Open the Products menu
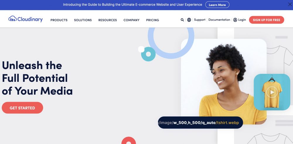293x144 pixels. click(x=59, y=20)
